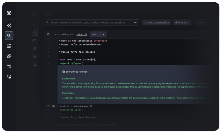Click the send arrow in search box
The height and width of the screenshot is (133, 222).
(135, 22)
